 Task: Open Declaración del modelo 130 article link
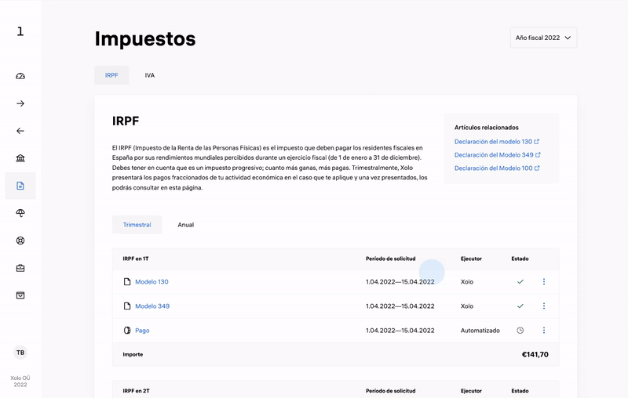tap(493, 142)
